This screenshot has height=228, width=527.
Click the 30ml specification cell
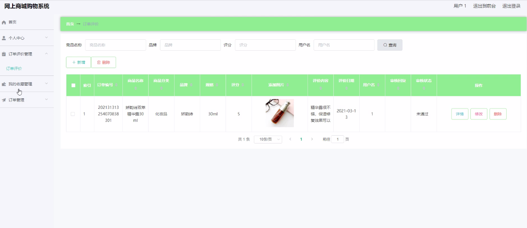click(x=213, y=114)
